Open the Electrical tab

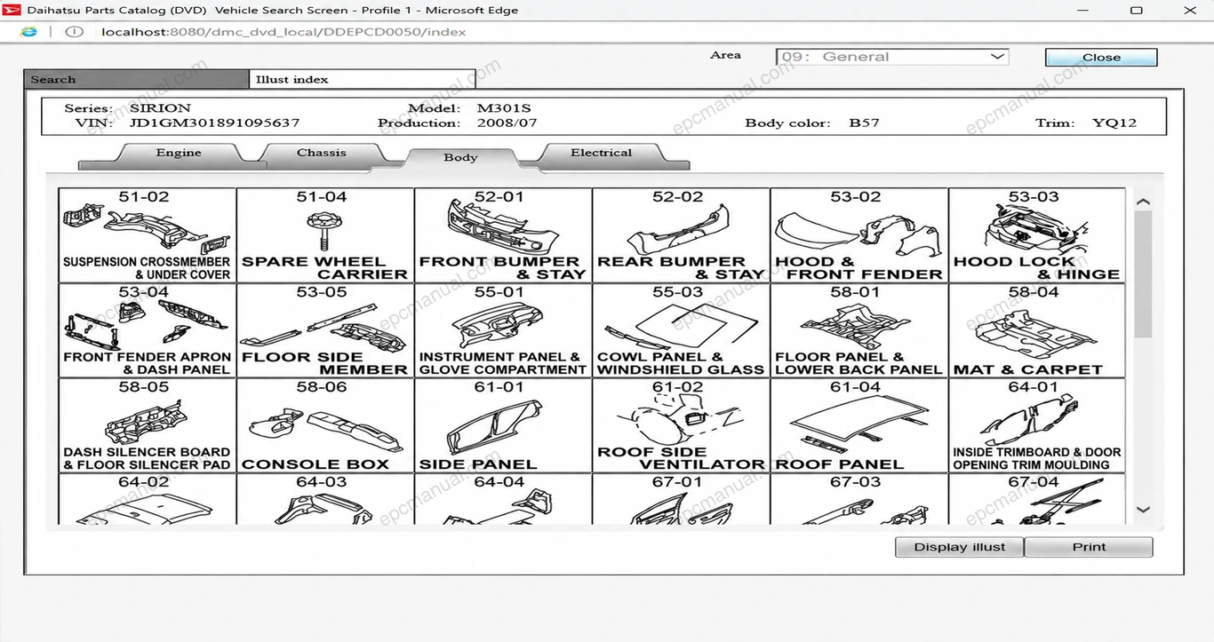(x=602, y=154)
